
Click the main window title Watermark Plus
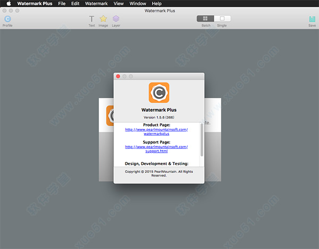[159, 11]
